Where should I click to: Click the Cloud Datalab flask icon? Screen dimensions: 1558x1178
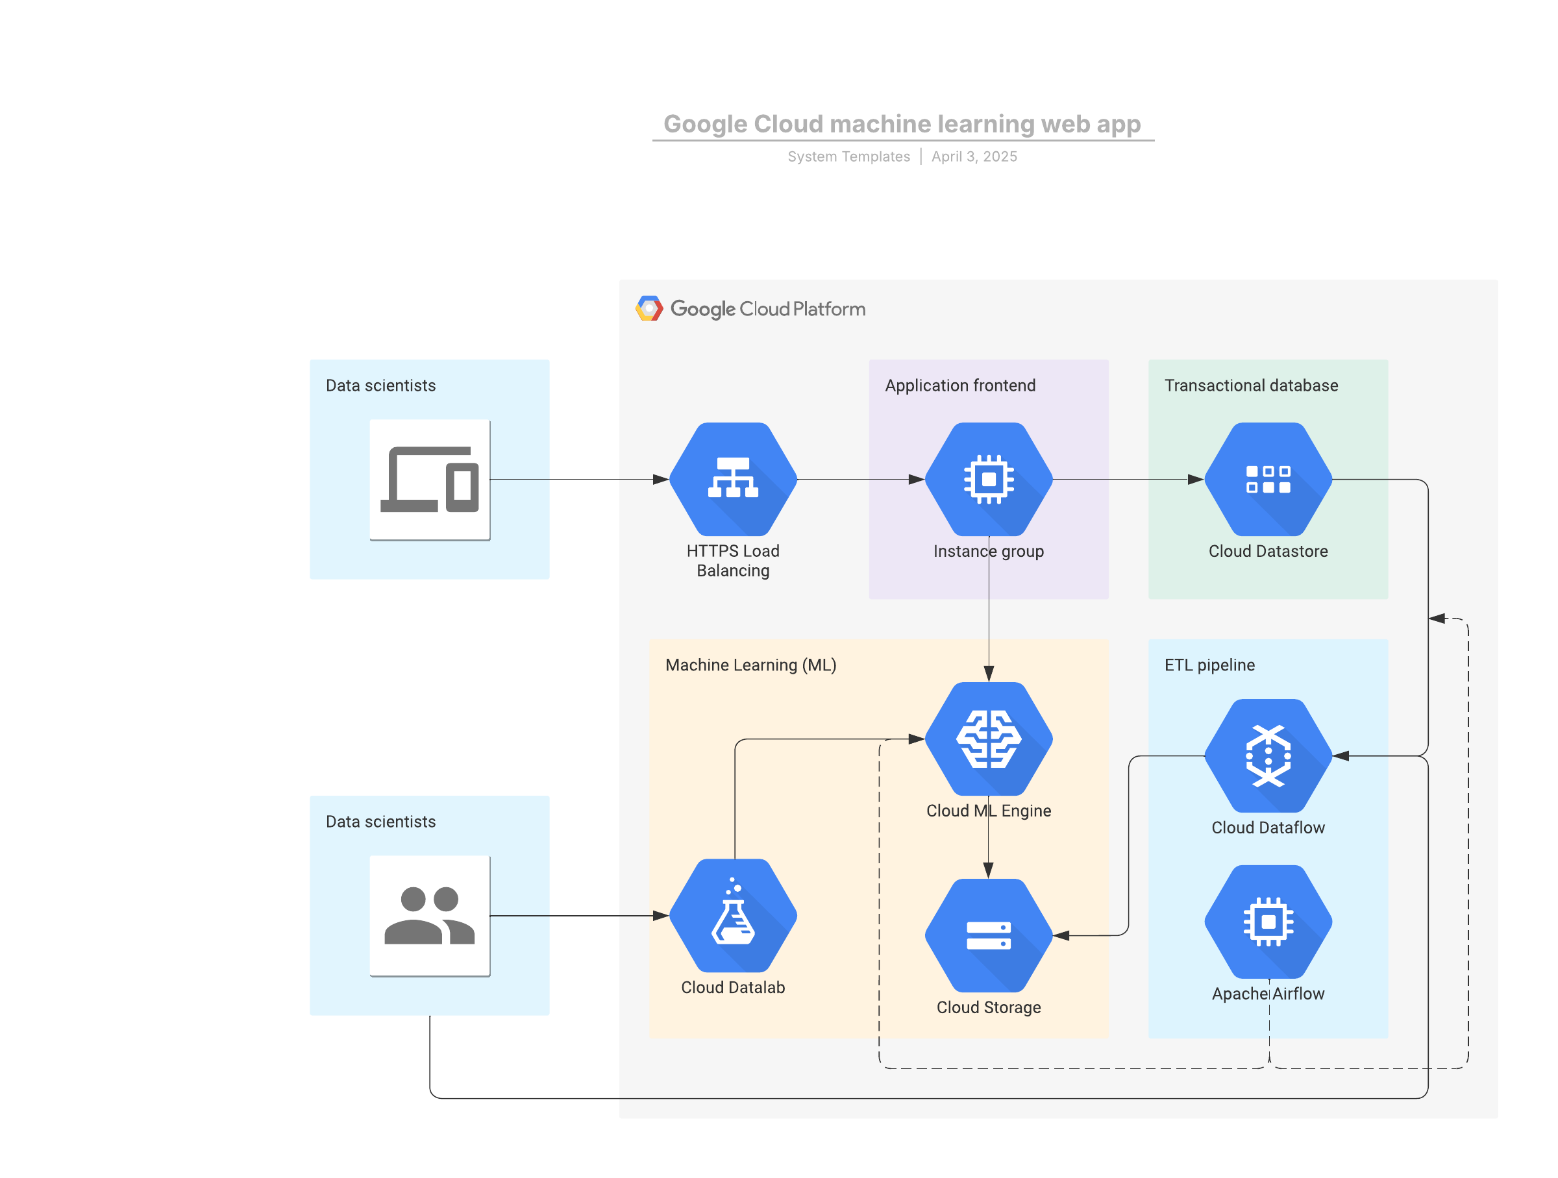732,916
